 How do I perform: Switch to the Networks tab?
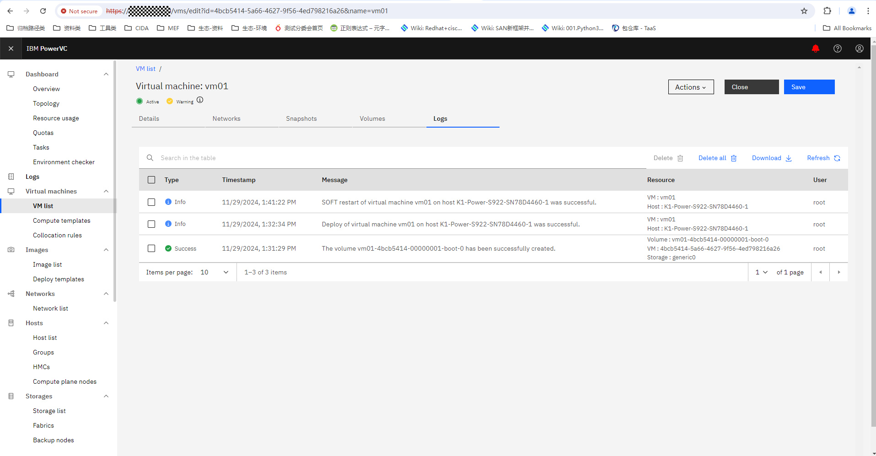click(242, 118)
